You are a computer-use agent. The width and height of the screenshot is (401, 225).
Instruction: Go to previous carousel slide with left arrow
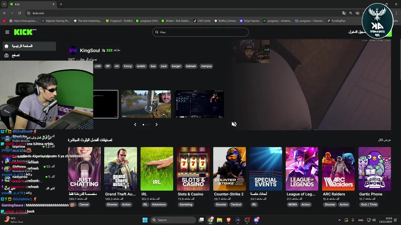[135, 124]
